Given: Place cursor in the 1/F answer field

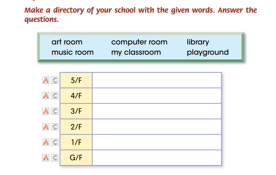Looking at the screenshot, I should pos(157,142).
